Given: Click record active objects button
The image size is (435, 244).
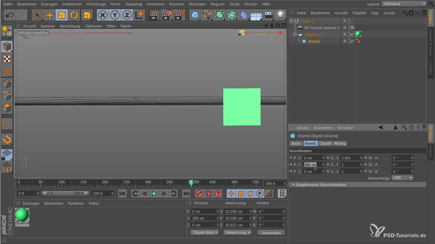Looking at the screenshot, I should [x=199, y=194].
